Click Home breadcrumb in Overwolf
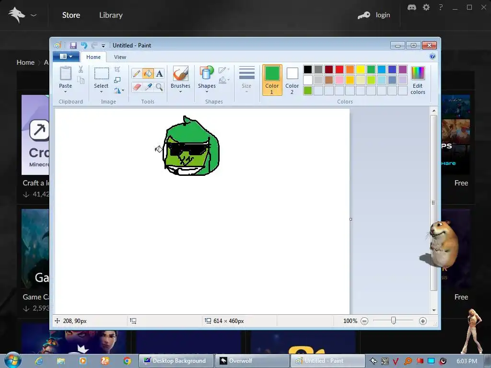491x368 pixels. click(x=25, y=62)
